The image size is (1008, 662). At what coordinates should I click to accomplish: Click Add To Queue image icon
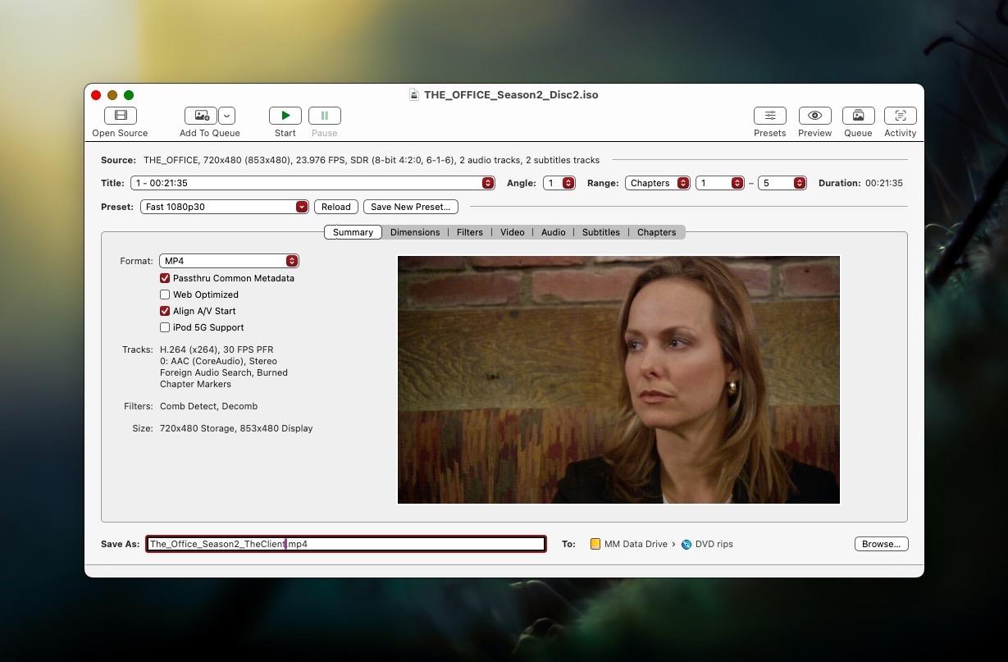tap(201, 116)
